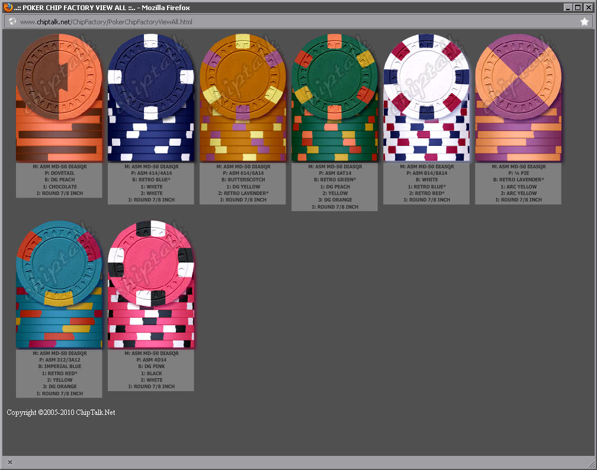Open the imperial blue ASM 312/3A12 chip
597x470 pixels.
pos(59,284)
